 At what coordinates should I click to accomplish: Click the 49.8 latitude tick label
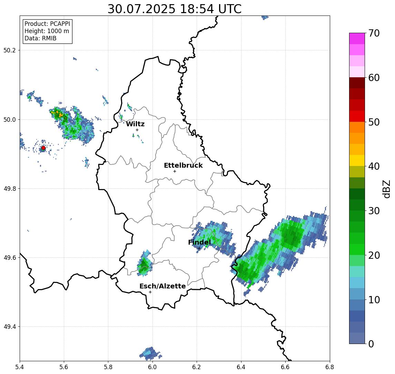click(x=10, y=188)
